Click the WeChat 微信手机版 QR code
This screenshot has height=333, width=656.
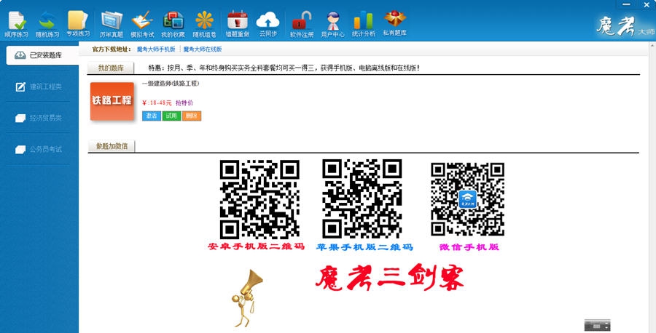coord(468,199)
